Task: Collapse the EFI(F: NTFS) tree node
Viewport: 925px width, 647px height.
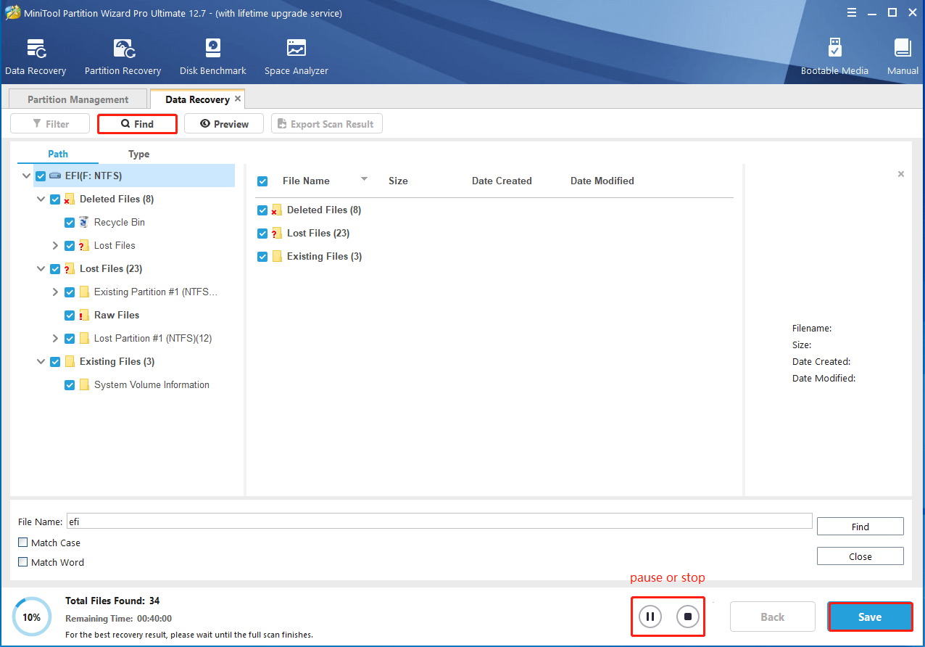Action: [x=26, y=176]
